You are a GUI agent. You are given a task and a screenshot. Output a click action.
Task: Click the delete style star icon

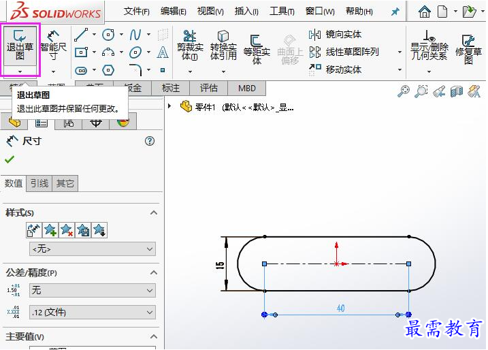(x=67, y=230)
